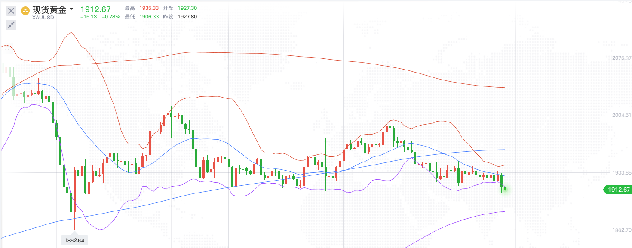Click the latest glowing green candlestick
The width and height of the screenshot is (632, 248).
pos(505,188)
